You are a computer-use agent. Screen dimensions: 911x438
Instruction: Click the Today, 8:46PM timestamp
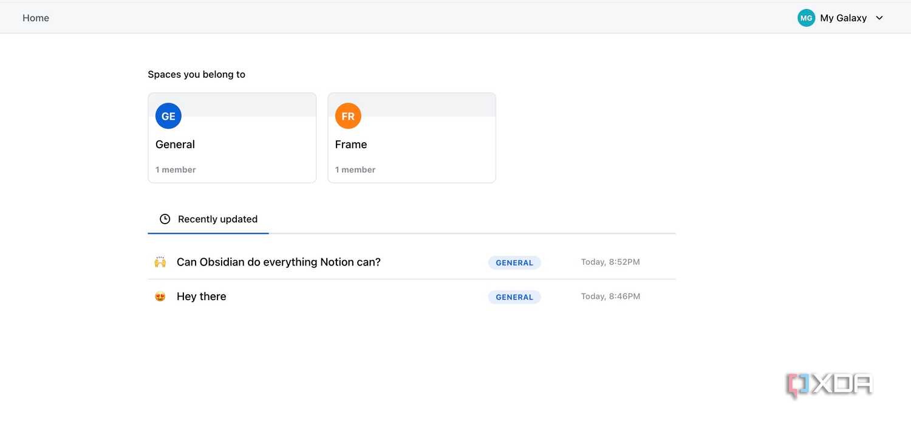click(610, 296)
